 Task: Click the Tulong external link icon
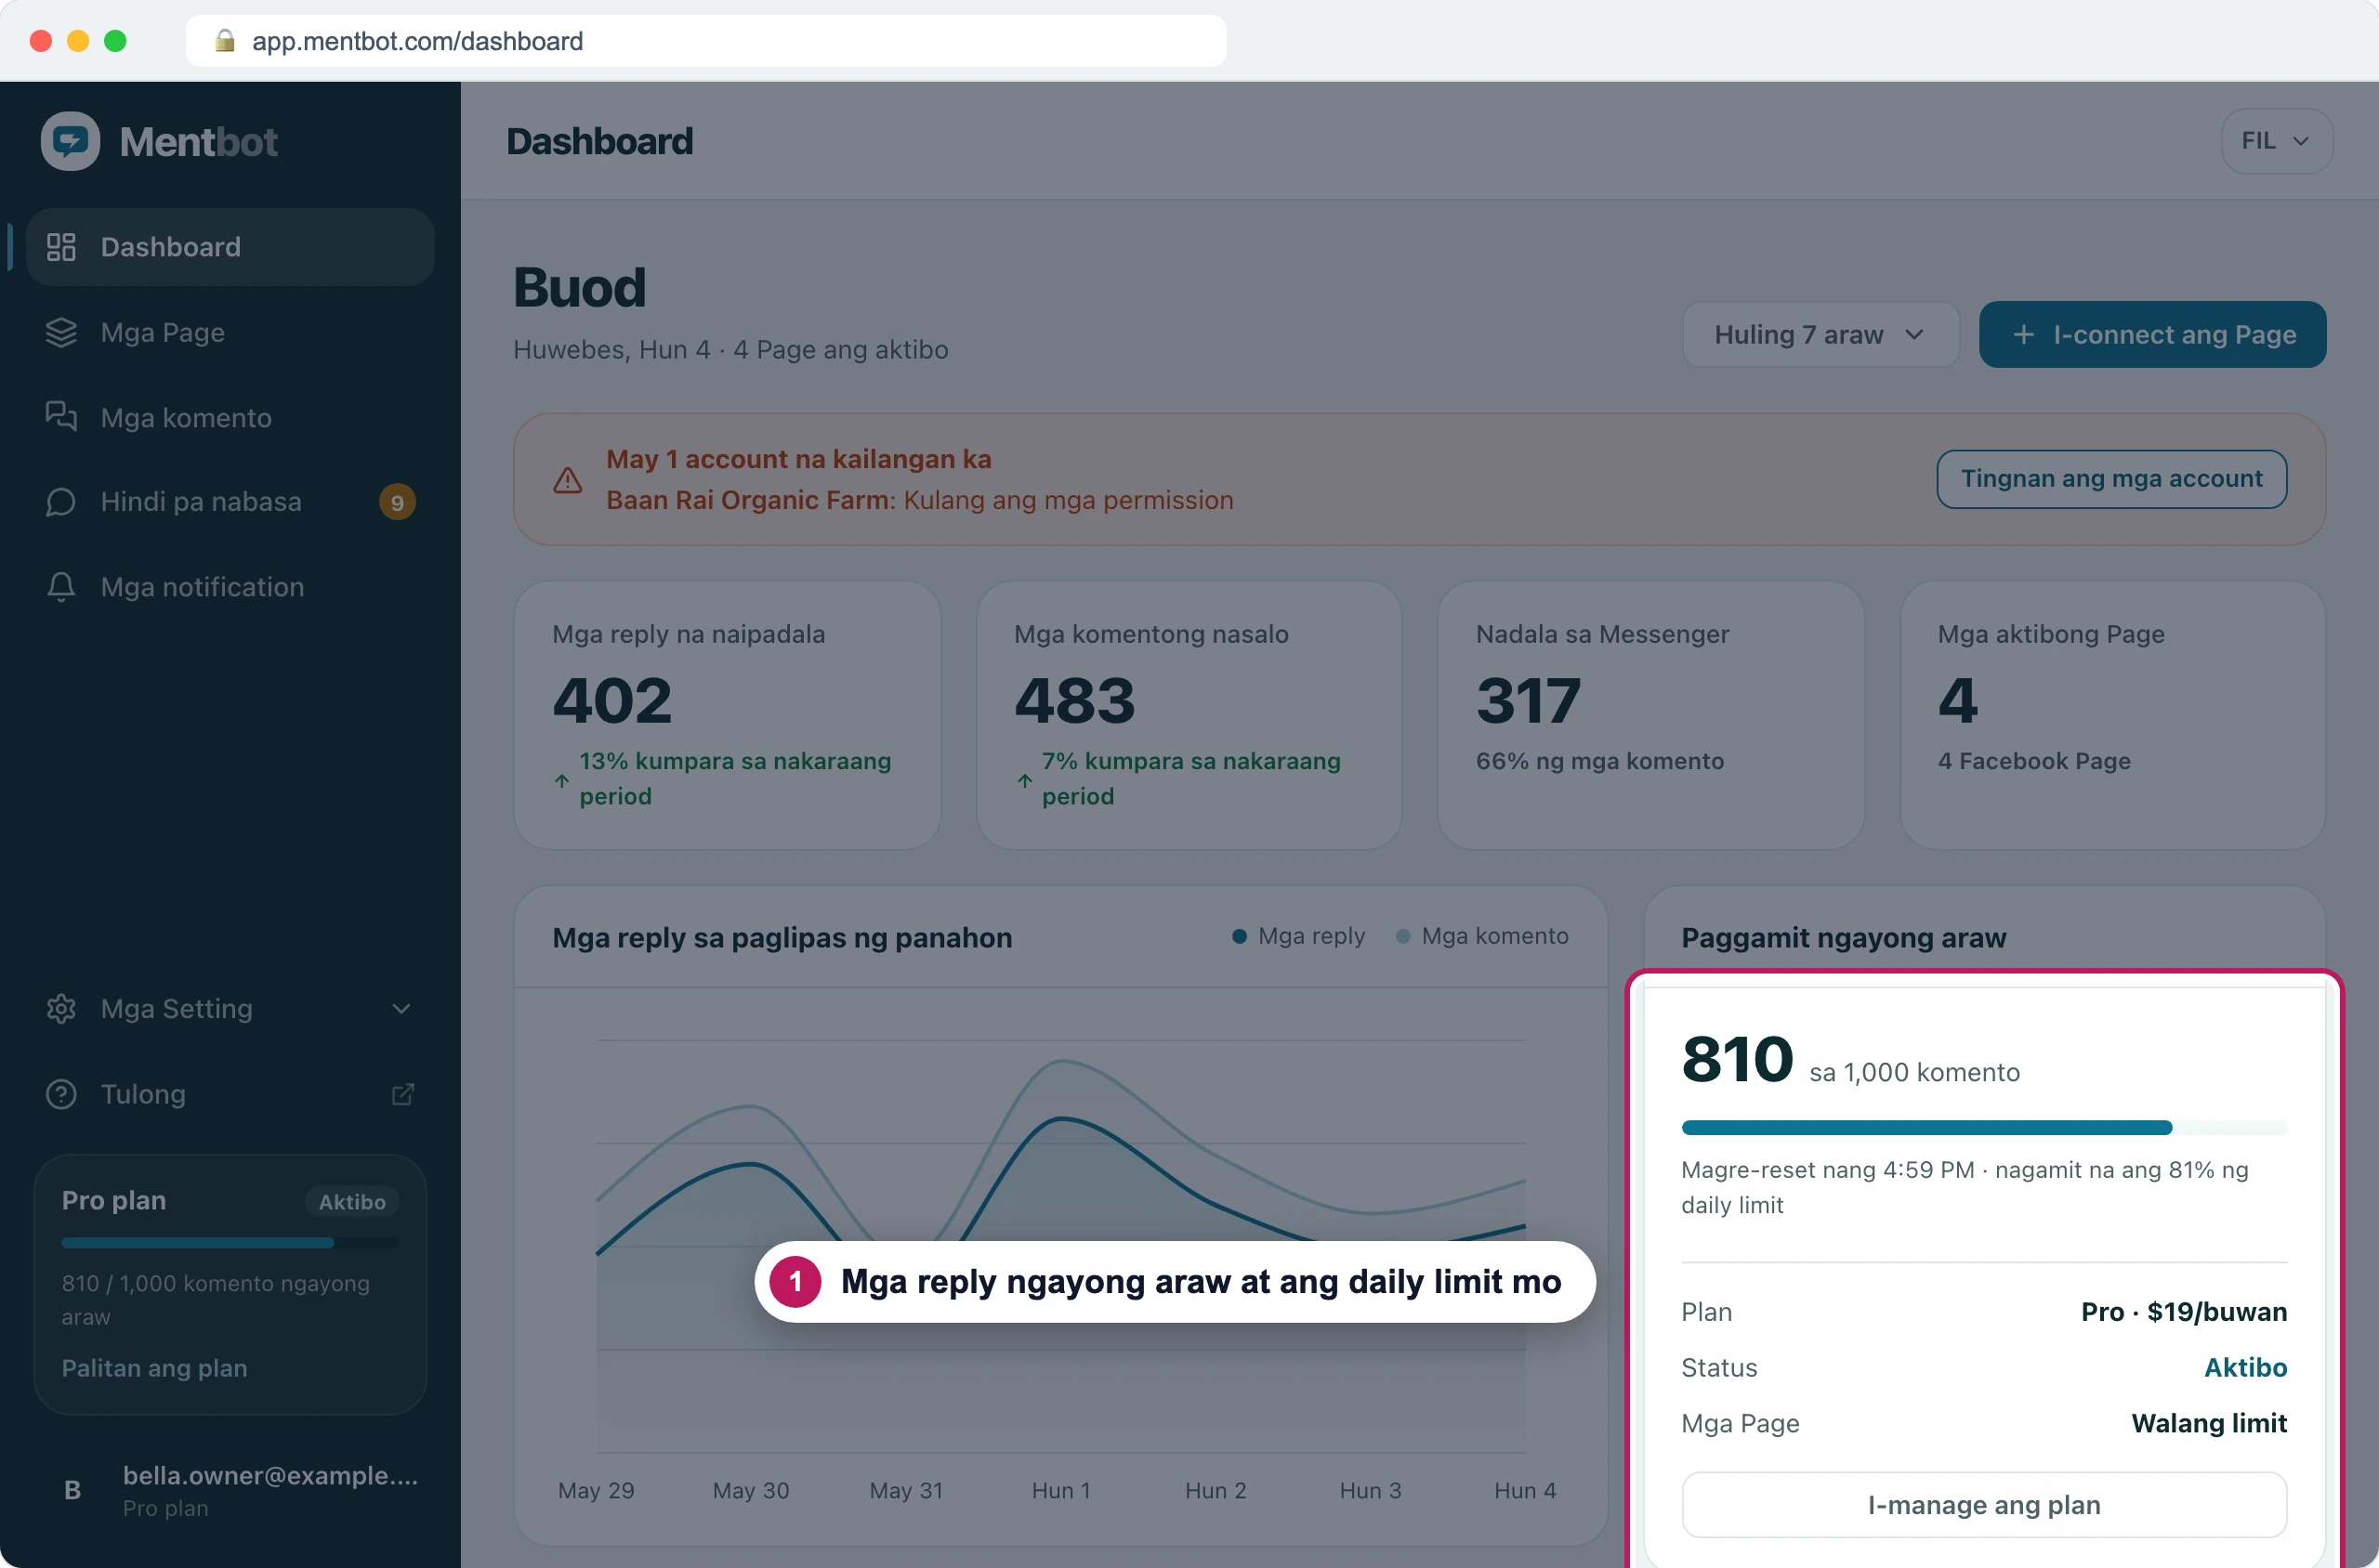pyautogui.click(x=402, y=1094)
